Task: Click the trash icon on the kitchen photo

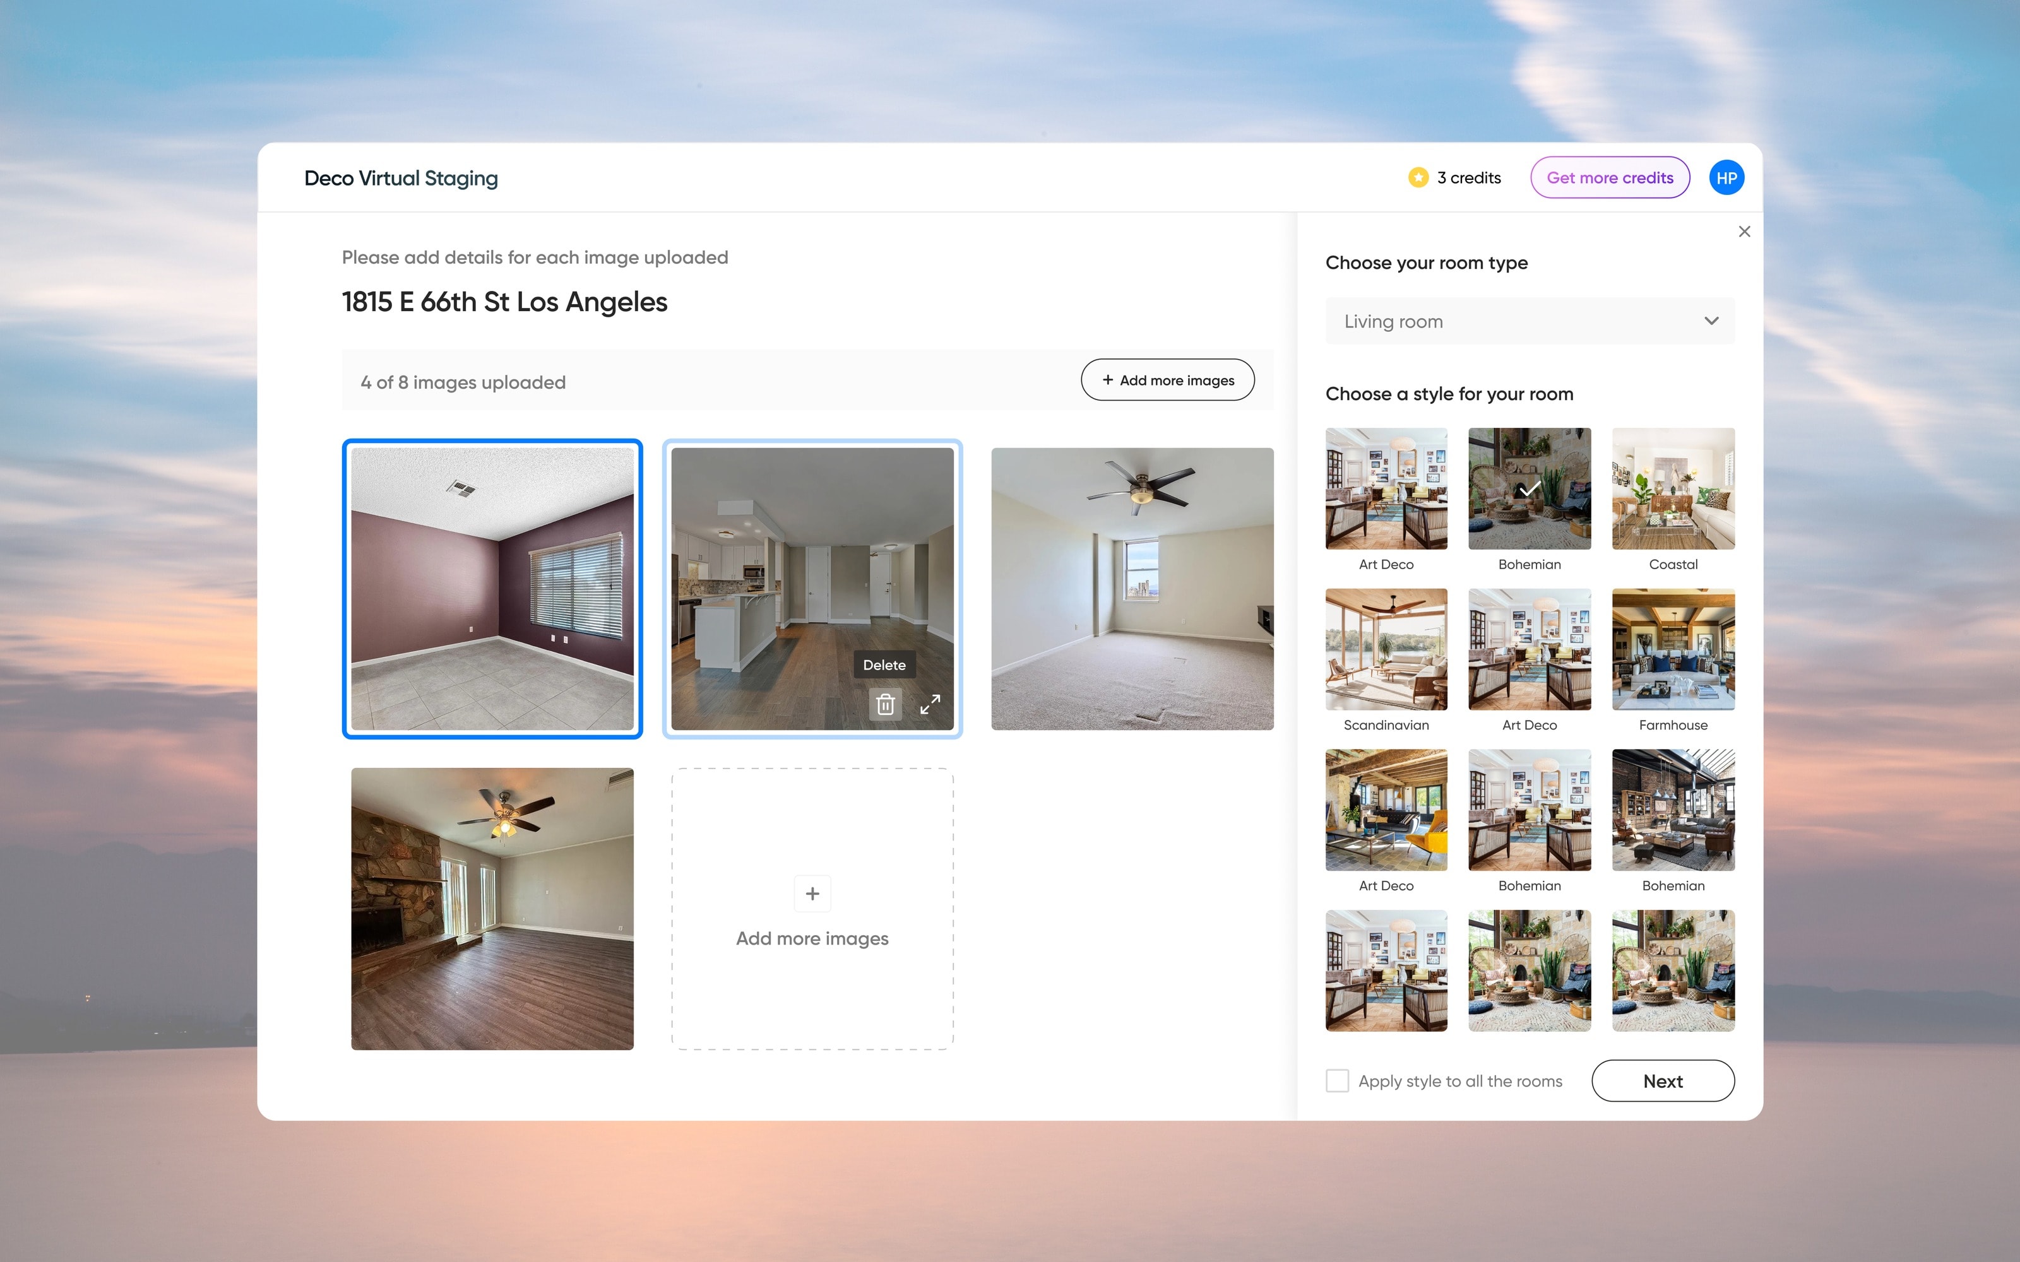Action: pos(886,704)
